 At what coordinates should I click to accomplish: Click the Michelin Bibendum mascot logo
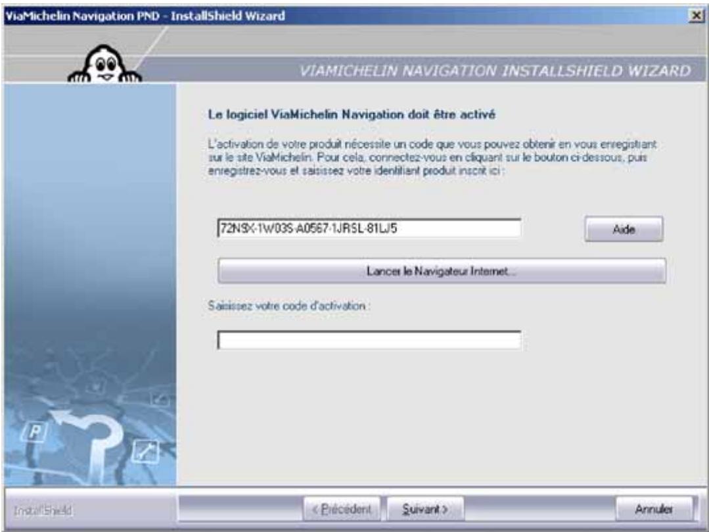tap(104, 64)
